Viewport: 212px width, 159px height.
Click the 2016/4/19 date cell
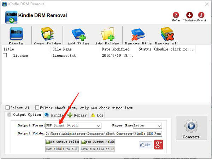click(117, 56)
